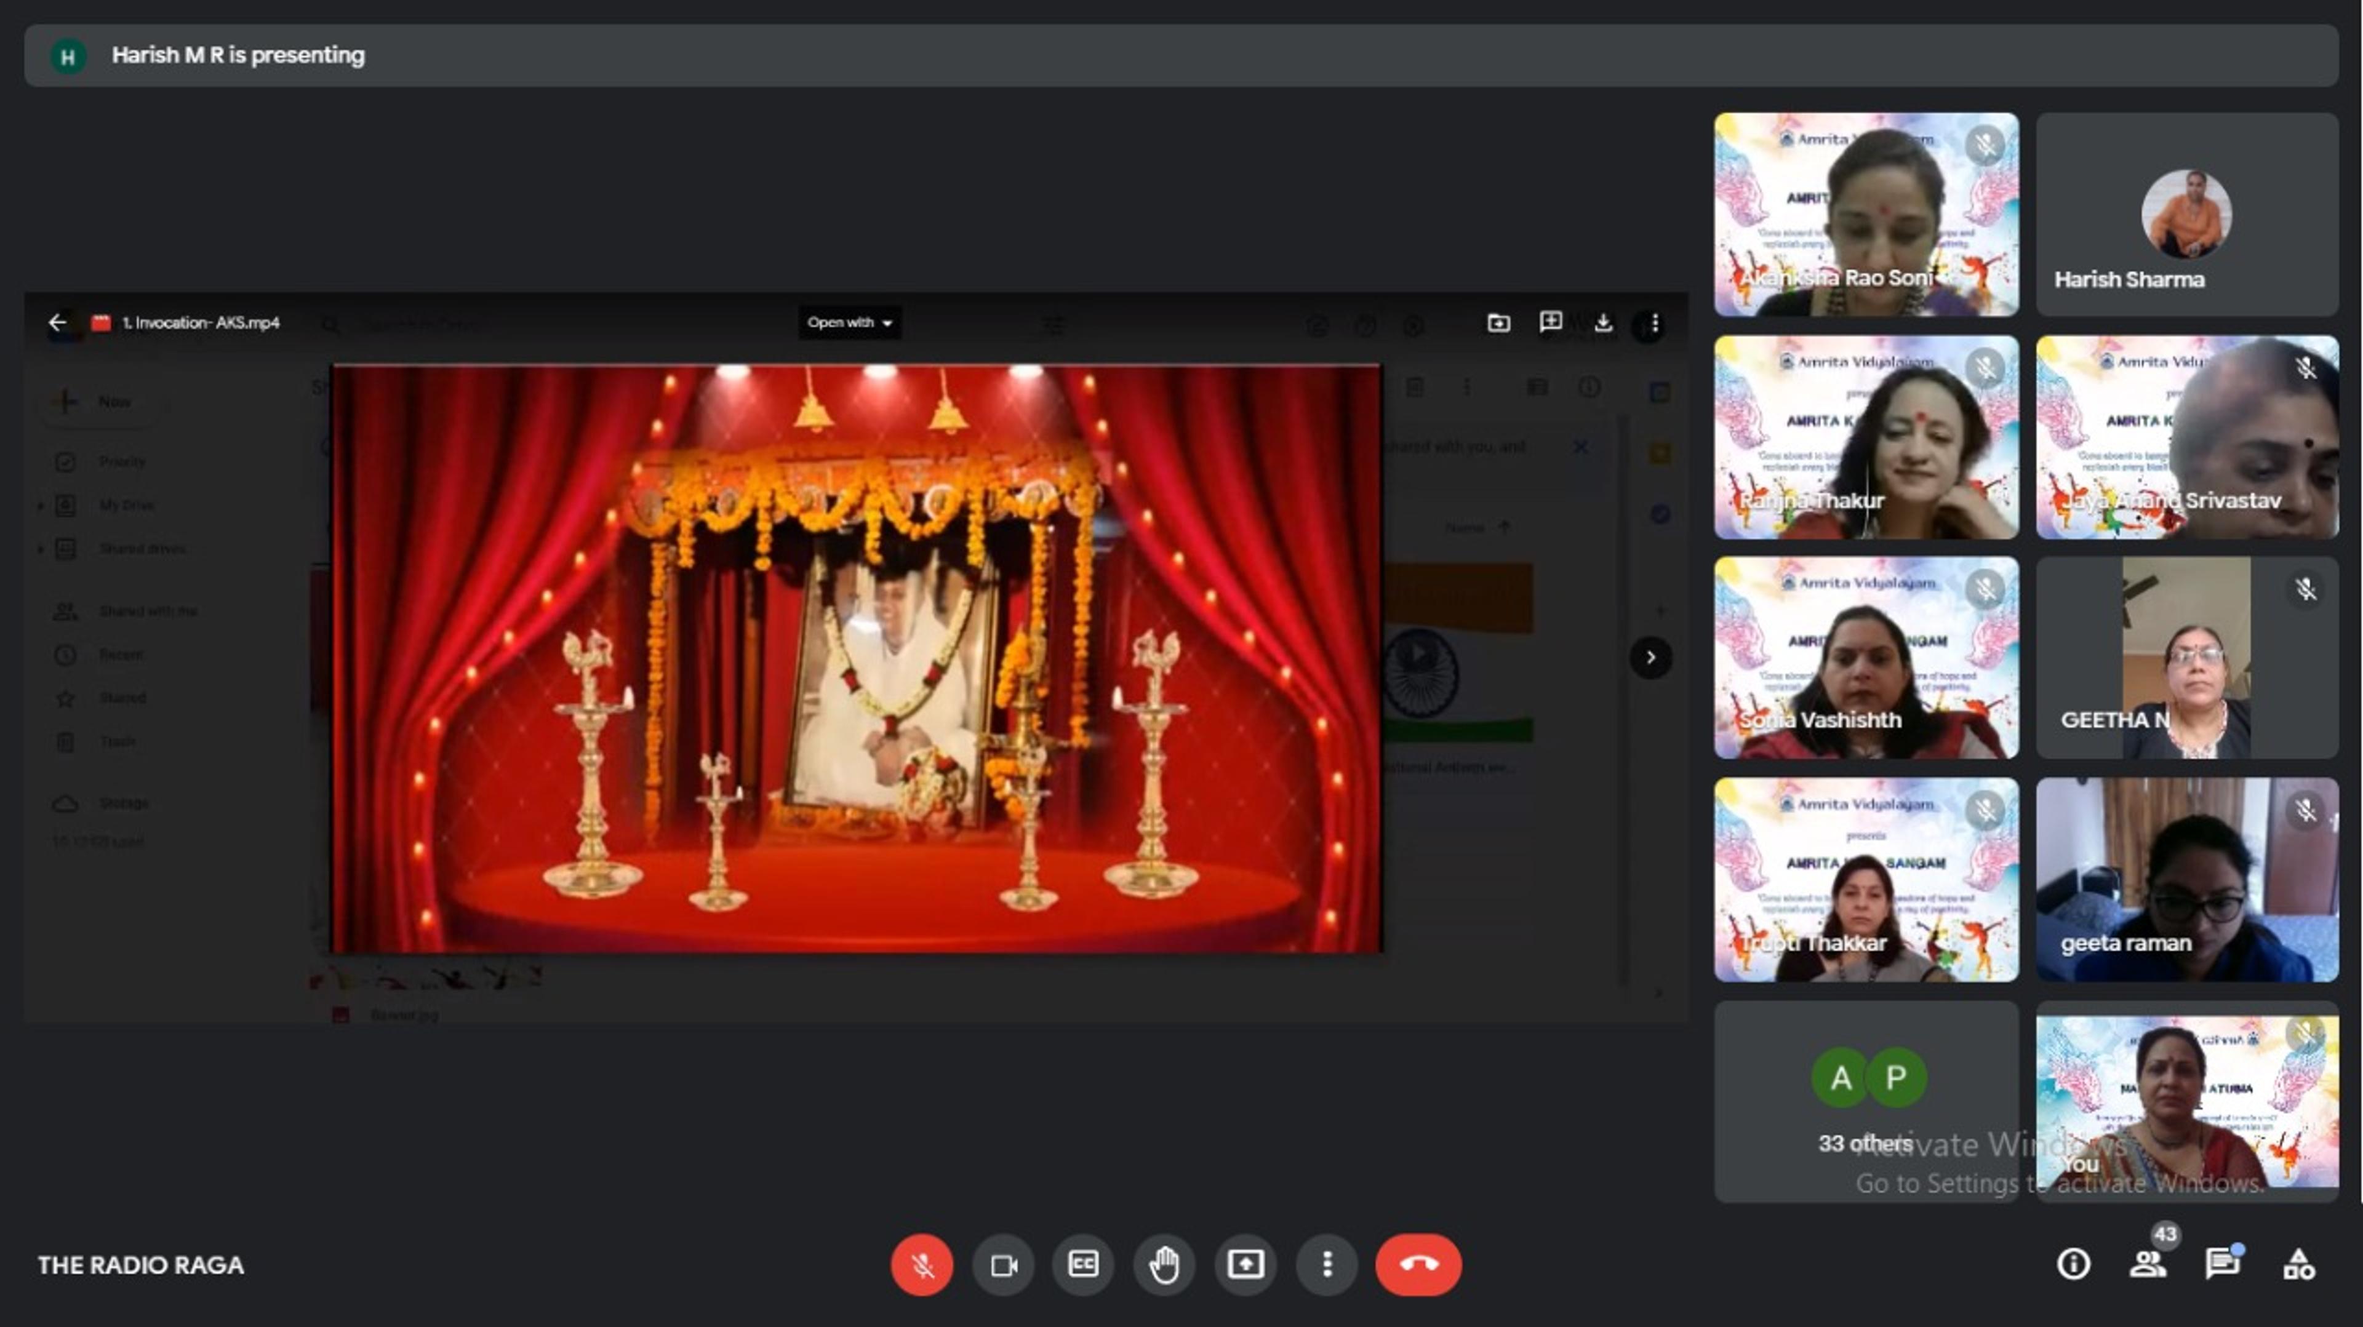Open meeting details info icon
The image size is (2363, 1327).
[2073, 1264]
